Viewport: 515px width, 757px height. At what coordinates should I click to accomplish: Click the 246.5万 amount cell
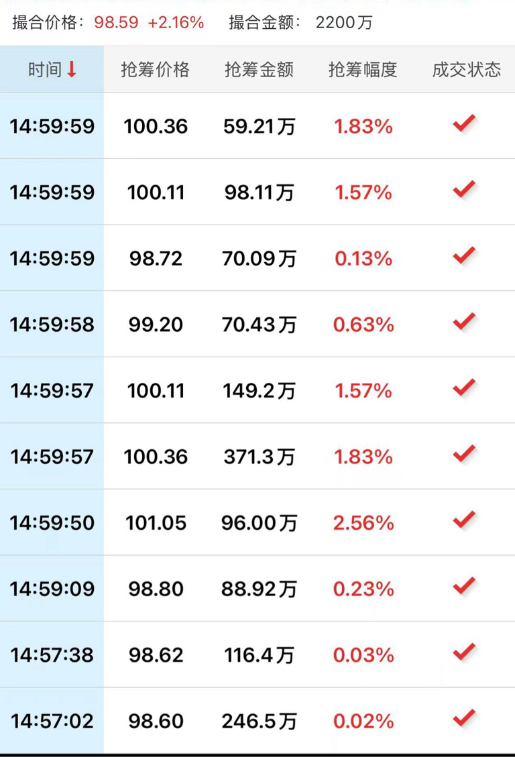click(x=259, y=721)
